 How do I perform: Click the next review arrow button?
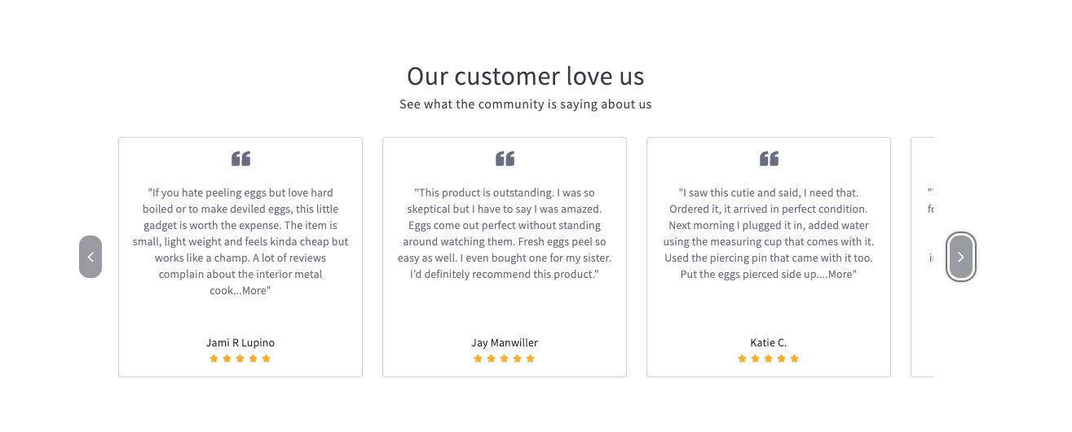click(960, 257)
